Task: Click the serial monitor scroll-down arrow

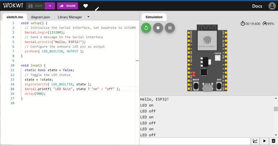Action: 276,135
